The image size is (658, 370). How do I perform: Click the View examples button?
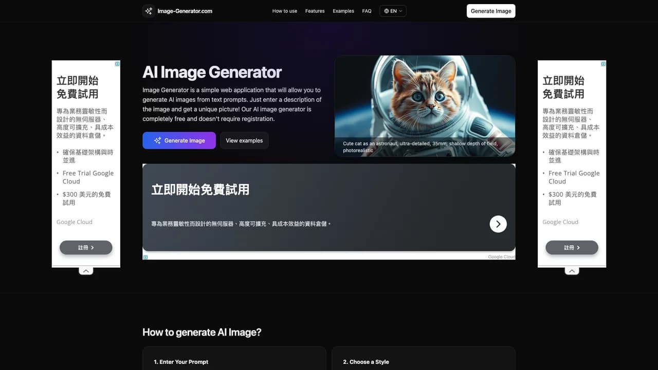tap(244, 140)
